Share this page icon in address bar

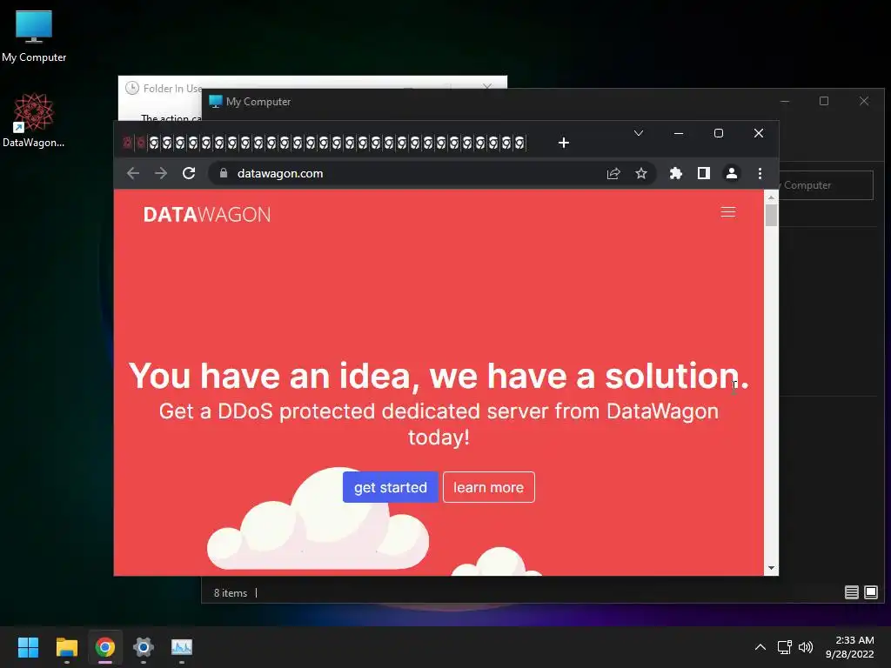pos(613,173)
